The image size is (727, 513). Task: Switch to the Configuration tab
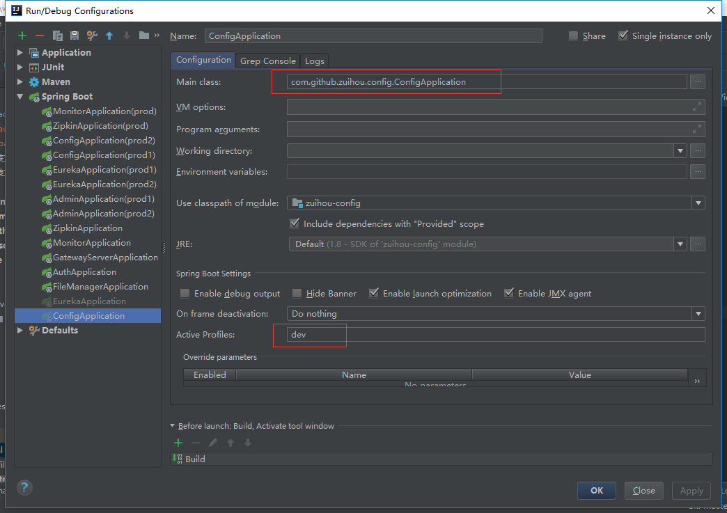click(x=203, y=60)
